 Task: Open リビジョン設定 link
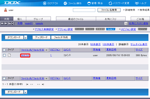pyautogui.click(x=128, y=29)
